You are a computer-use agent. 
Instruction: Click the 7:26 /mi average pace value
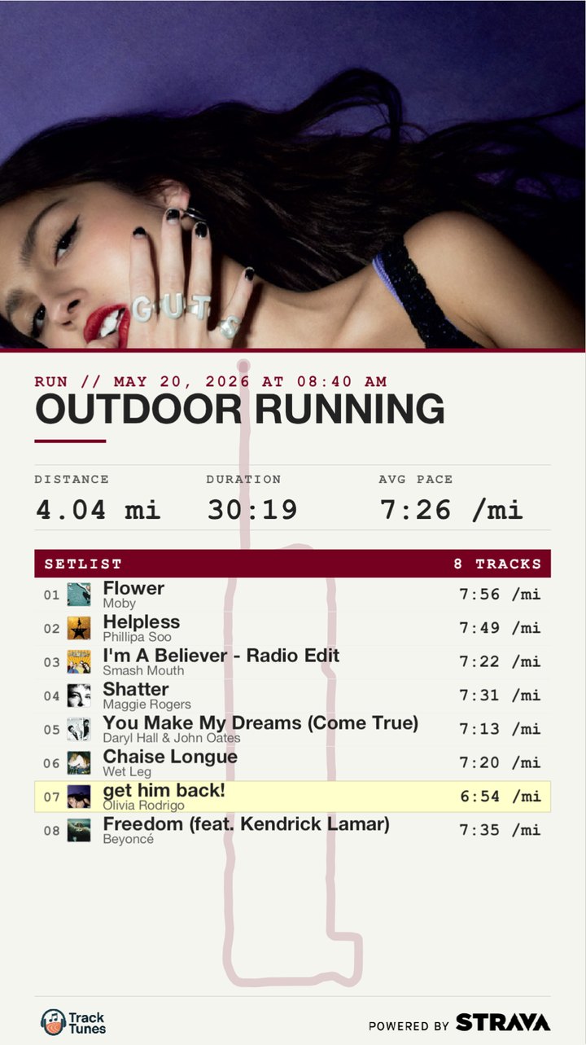(x=451, y=511)
